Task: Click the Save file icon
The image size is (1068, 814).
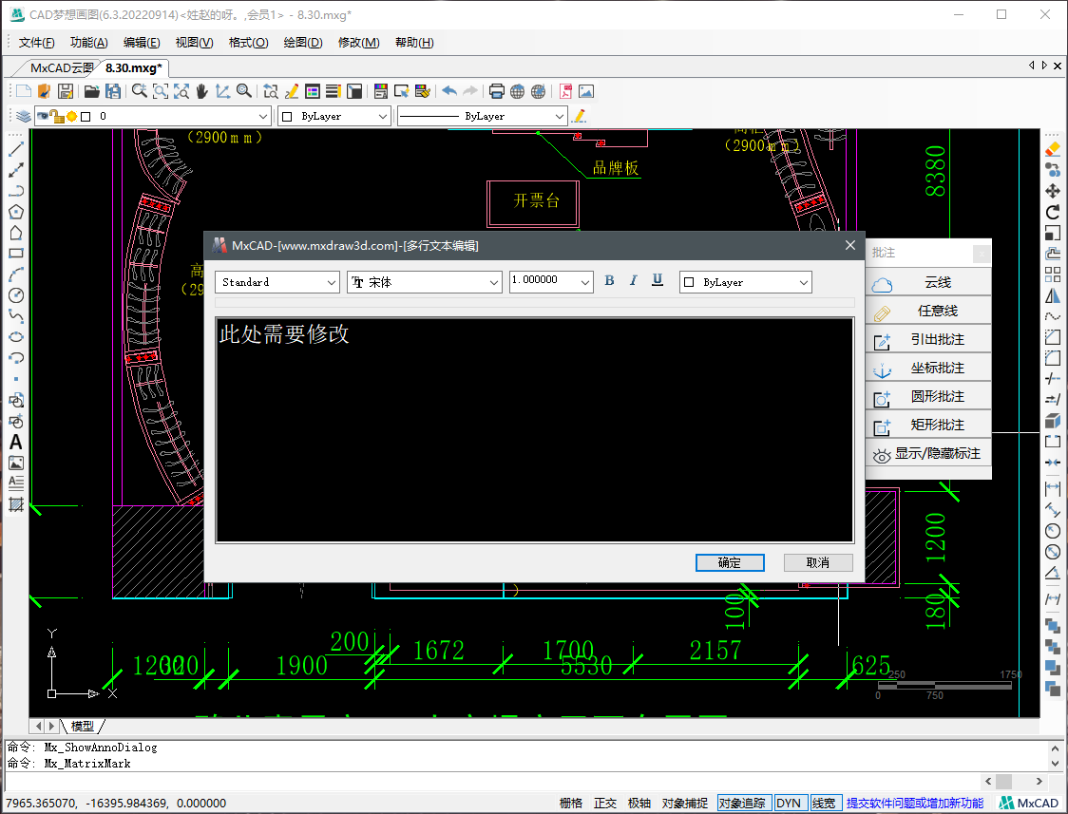Action: point(66,91)
